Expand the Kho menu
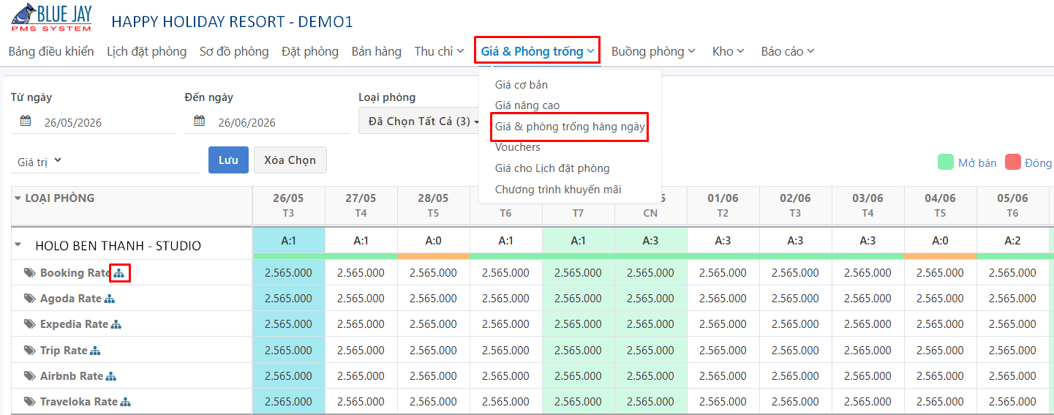 pos(728,51)
